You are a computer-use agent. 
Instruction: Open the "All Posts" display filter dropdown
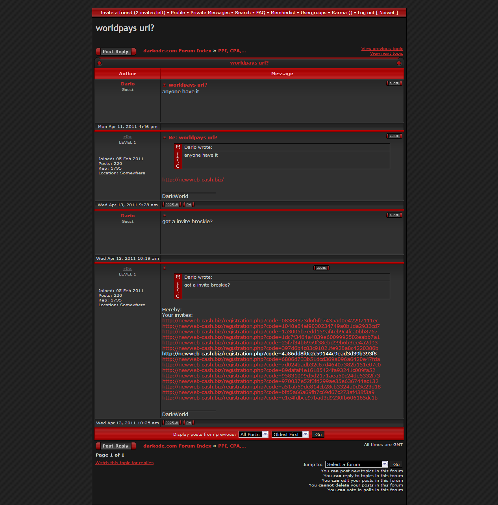pos(254,435)
